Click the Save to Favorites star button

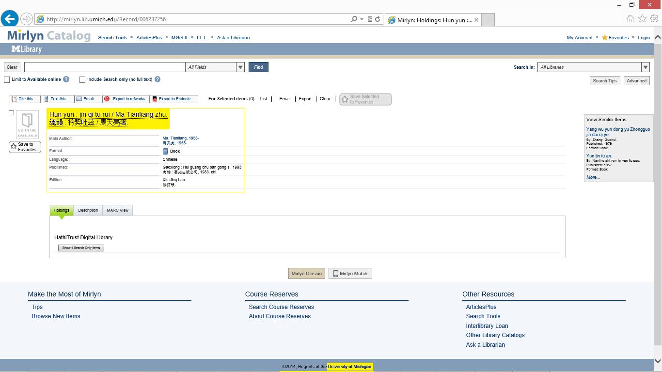pos(25,147)
